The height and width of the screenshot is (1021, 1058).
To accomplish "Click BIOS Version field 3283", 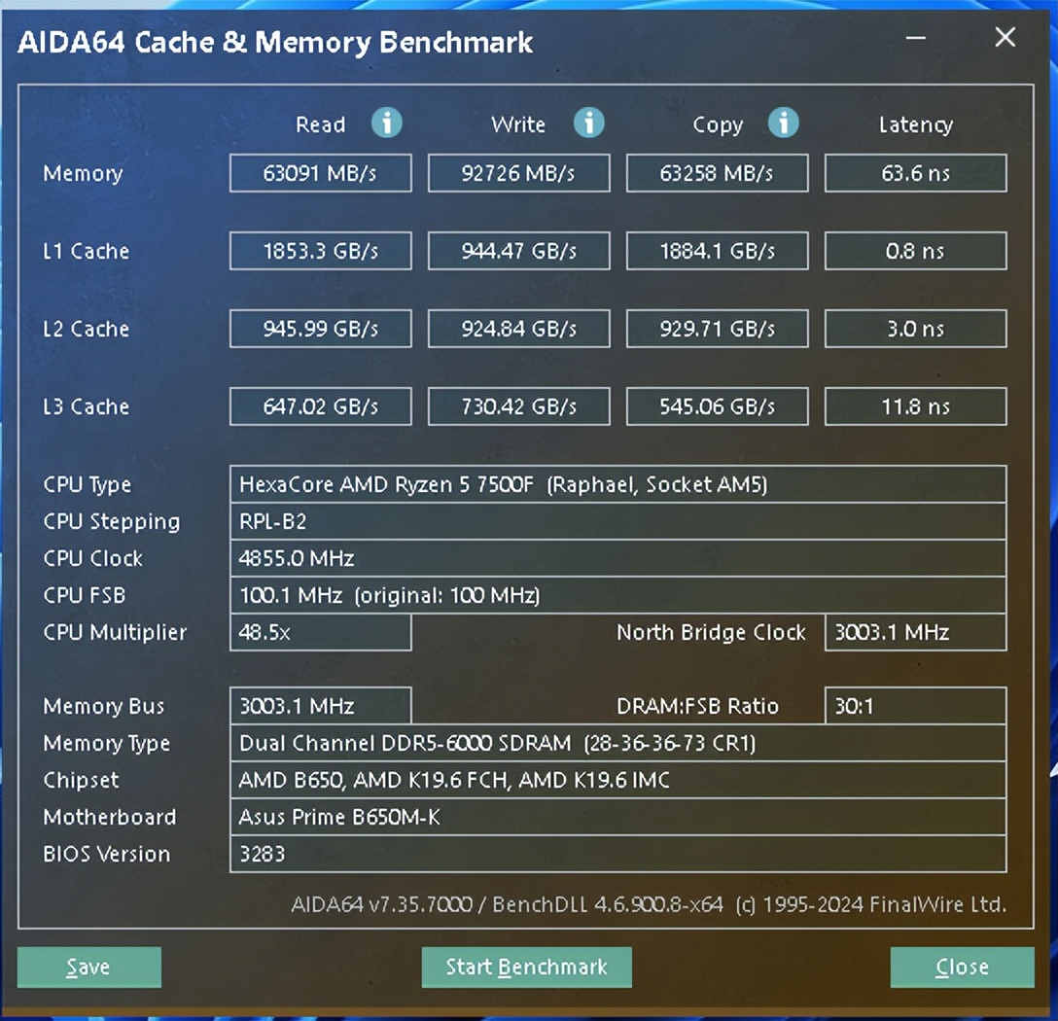I will click(618, 855).
